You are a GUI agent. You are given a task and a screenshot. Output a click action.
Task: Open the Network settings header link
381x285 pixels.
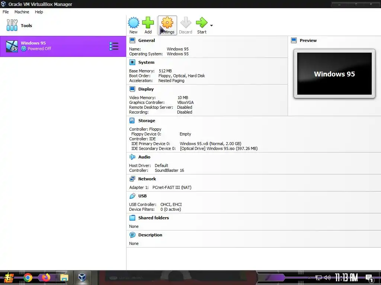147,179
